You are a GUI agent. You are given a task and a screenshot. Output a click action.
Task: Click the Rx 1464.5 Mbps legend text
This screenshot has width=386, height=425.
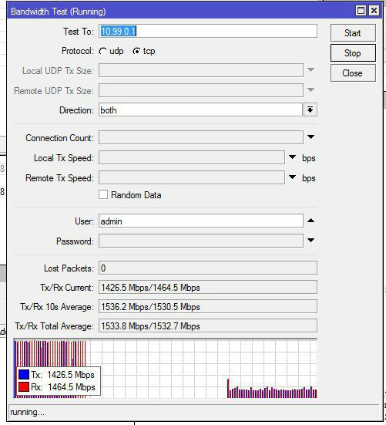tap(63, 386)
